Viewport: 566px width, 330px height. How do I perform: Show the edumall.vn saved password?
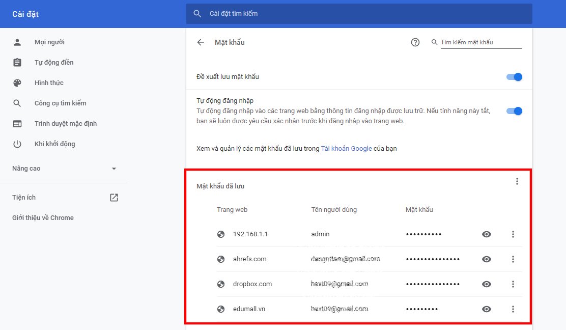click(487, 309)
